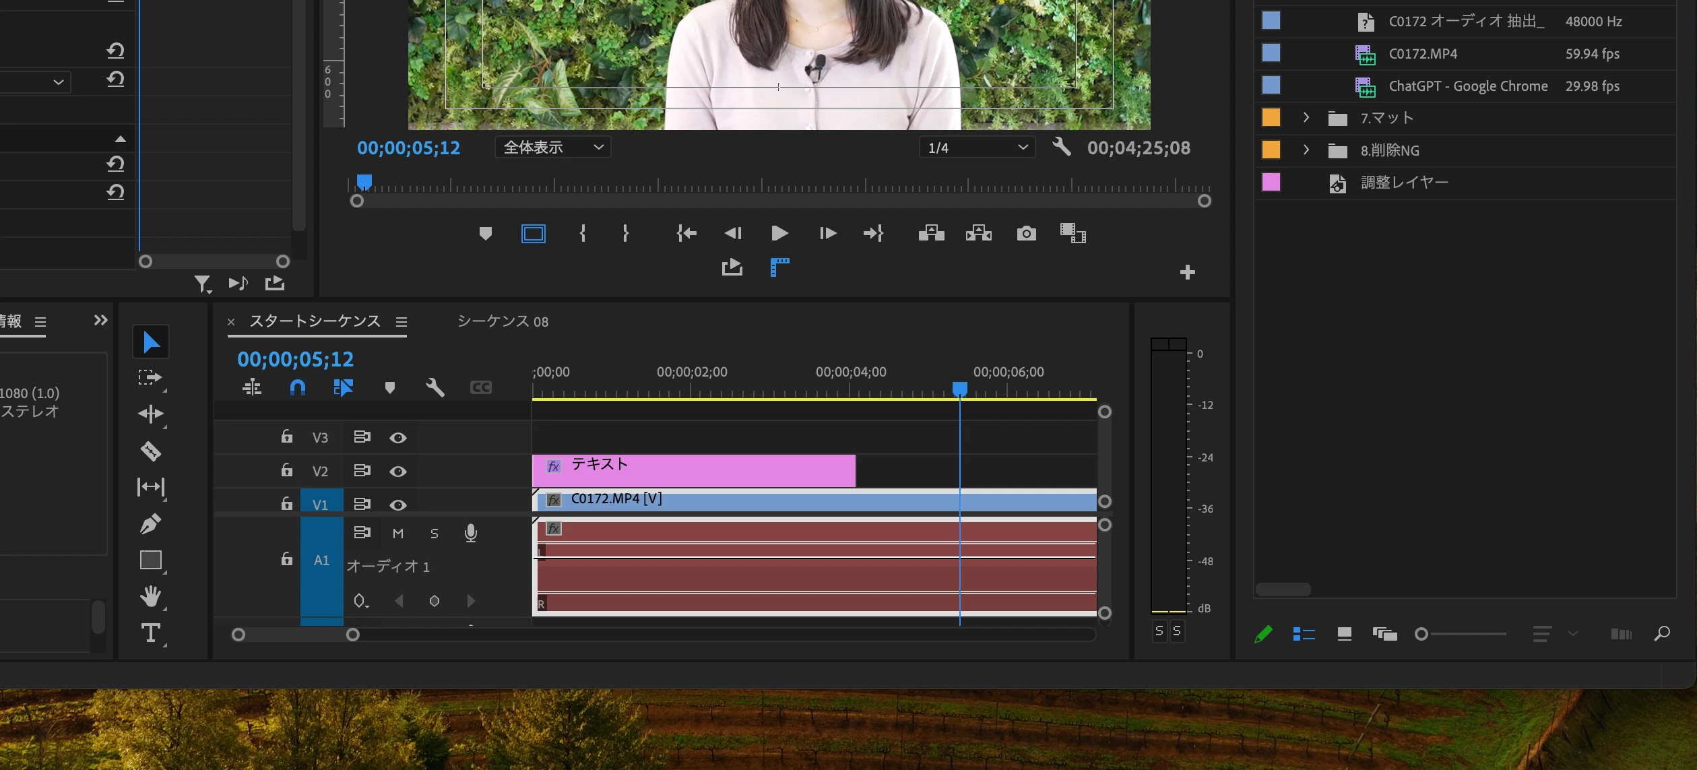Switch to シーケンス 08 tab

click(503, 321)
